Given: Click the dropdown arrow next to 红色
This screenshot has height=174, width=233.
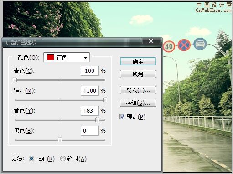Looking at the screenshot, I should click(x=85, y=58).
